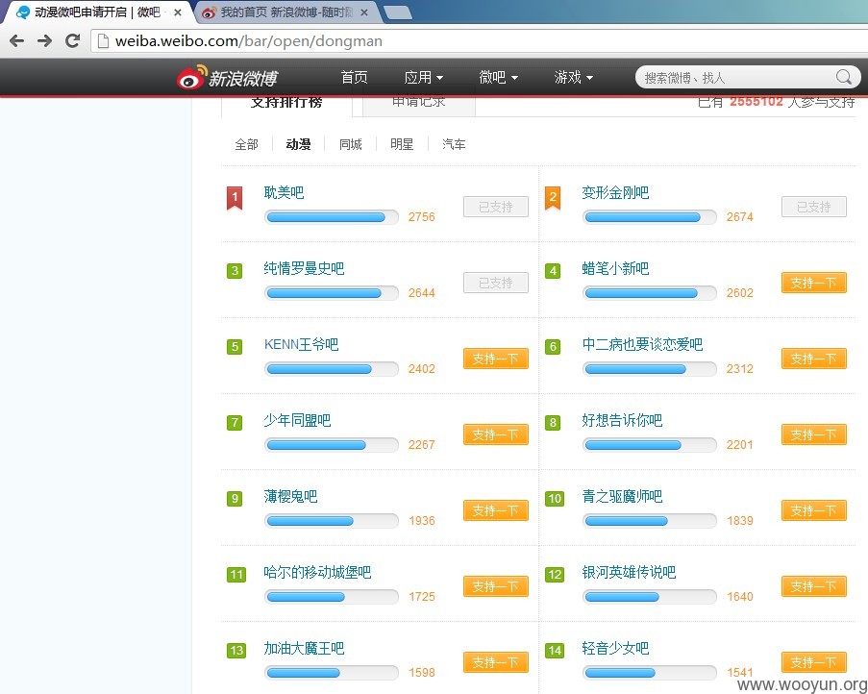Support 好想告诉你吧 with 支持一下
This screenshot has width=868, height=694.
point(814,434)
